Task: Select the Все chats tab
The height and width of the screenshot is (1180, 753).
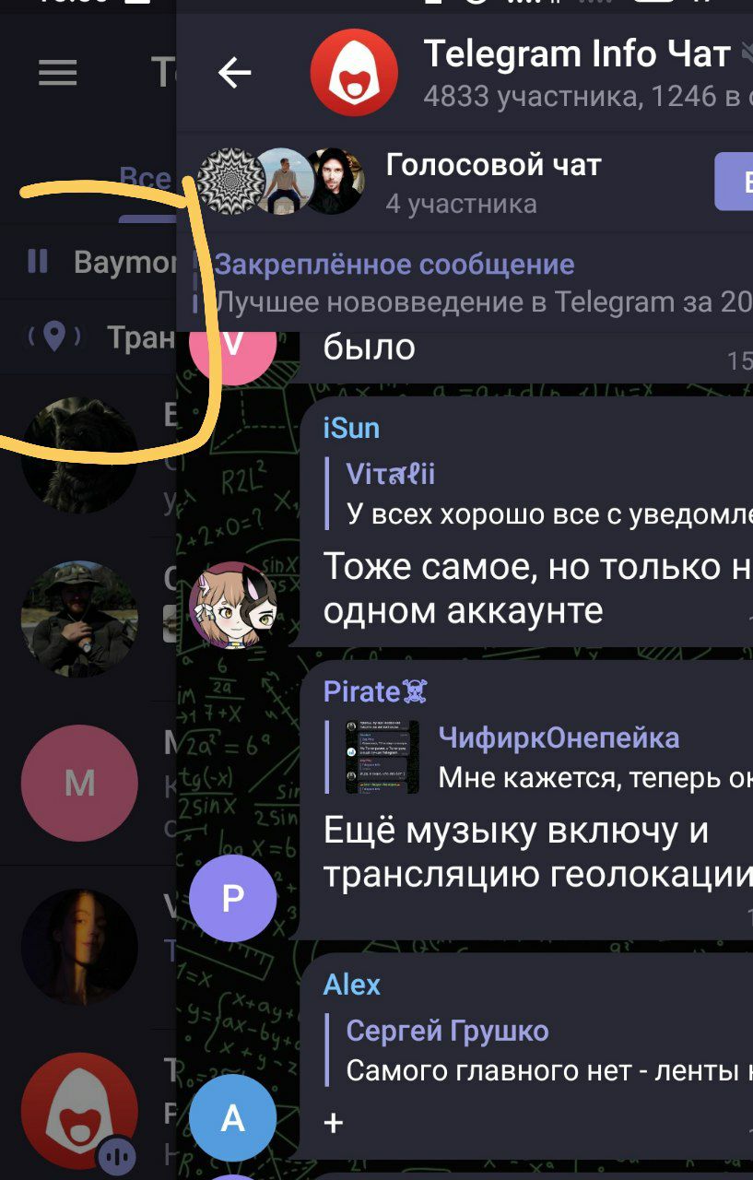Action: [146, 177]
